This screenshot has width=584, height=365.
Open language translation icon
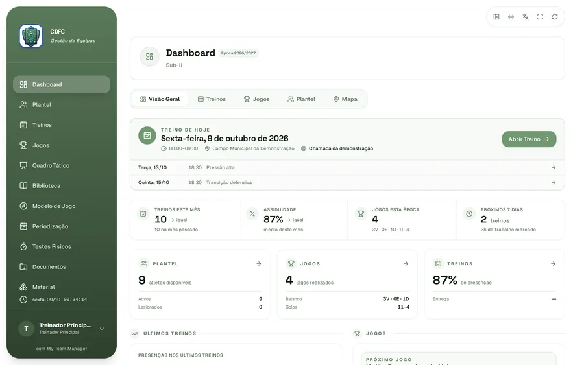[x=526, y=17]
